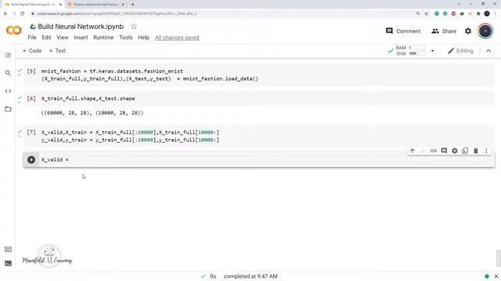Open the View menu
The image size is (501, 281).
[63, 37]
